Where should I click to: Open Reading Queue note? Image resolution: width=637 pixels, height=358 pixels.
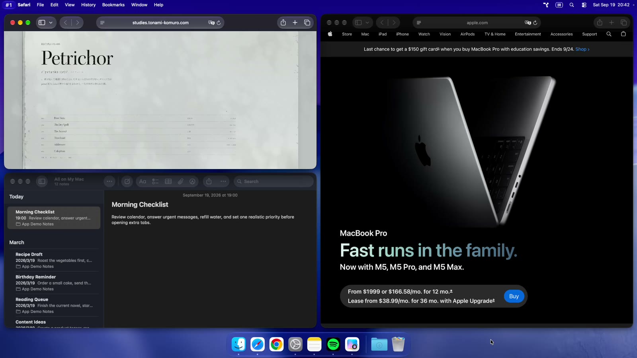54,305
